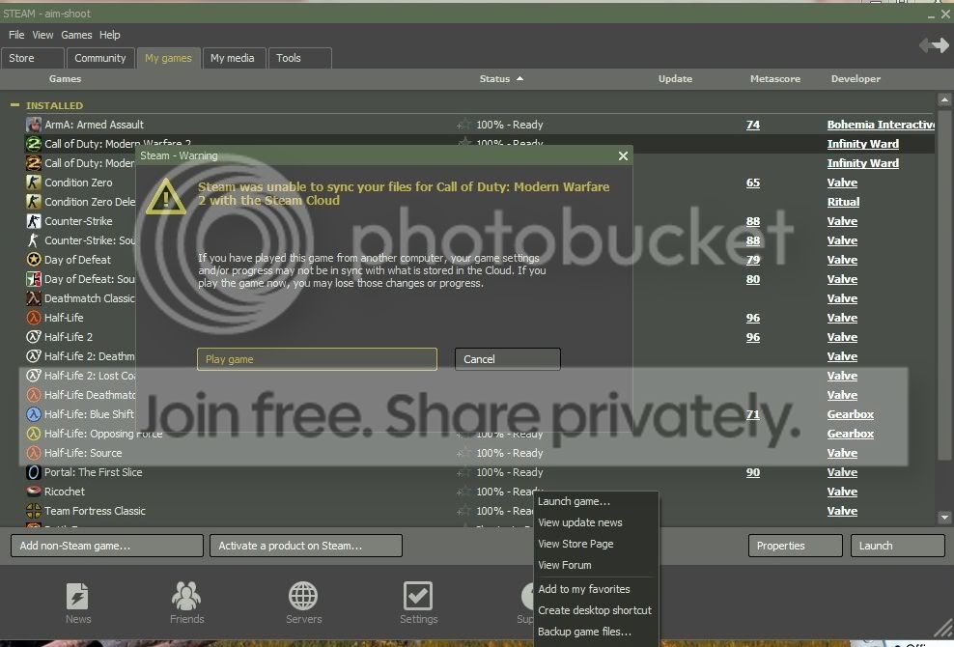Screen dimensions: 954x647
Task: Click the Team Fortress Classic icon
Action: [x=34, y=511]
